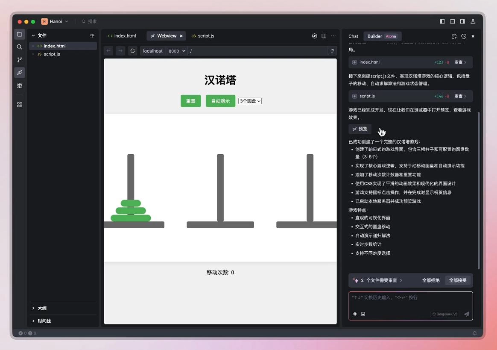Toggle the primary sidebar visibility
The image size is (497, 350).
[x=442, y=21]
